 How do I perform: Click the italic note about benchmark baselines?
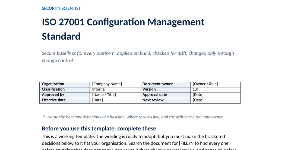click(135, 117)
